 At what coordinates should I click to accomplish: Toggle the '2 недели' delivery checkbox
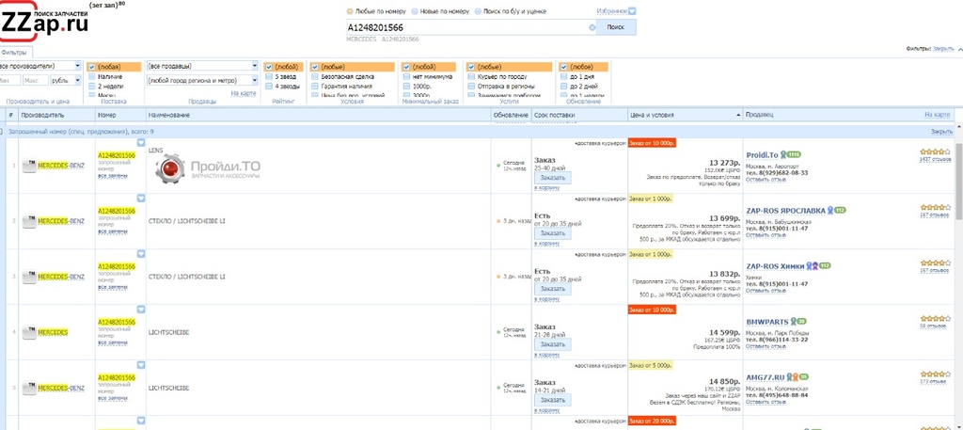click(91, 86)
